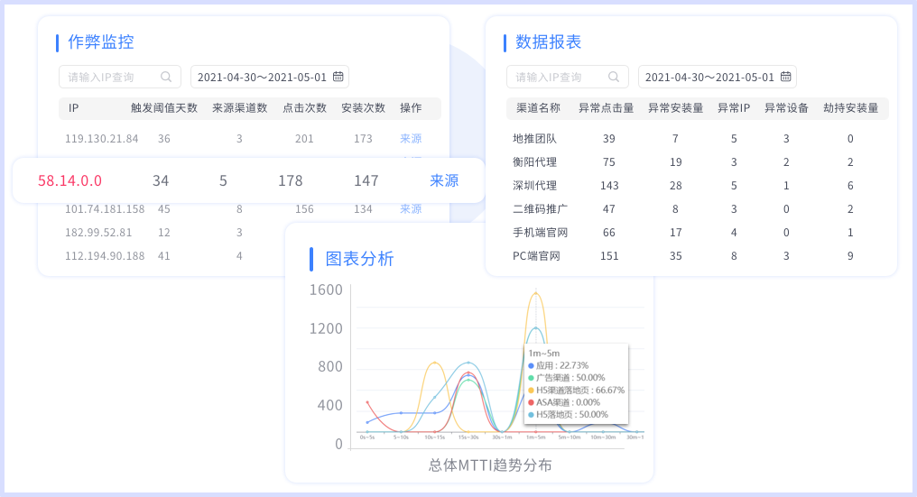The image size is (917, 497).
Task: Select IP 101.74.181.158
Action: 105,208
